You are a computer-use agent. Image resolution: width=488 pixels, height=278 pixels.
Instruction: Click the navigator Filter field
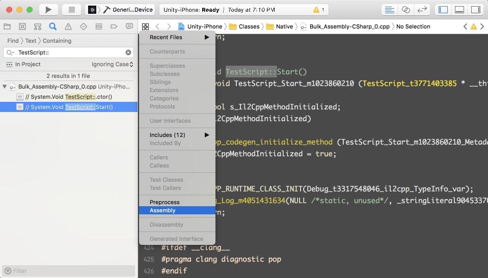(x=68, y=271)
